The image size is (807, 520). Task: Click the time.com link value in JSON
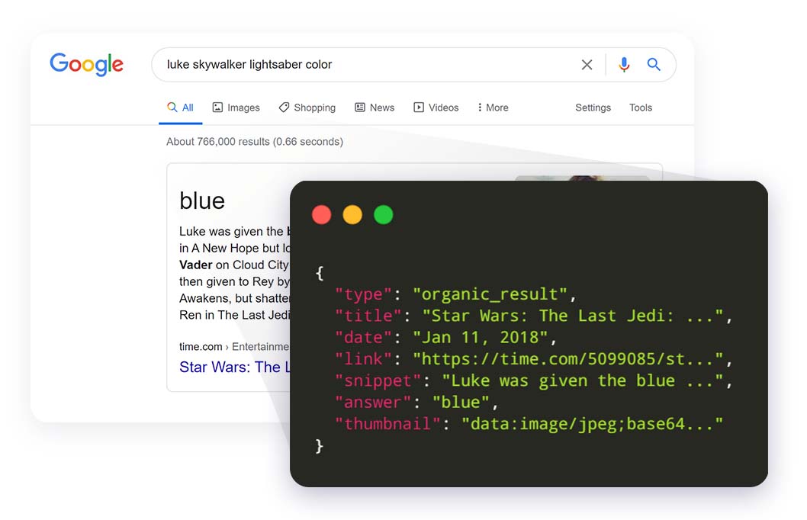tap(567, 358)
